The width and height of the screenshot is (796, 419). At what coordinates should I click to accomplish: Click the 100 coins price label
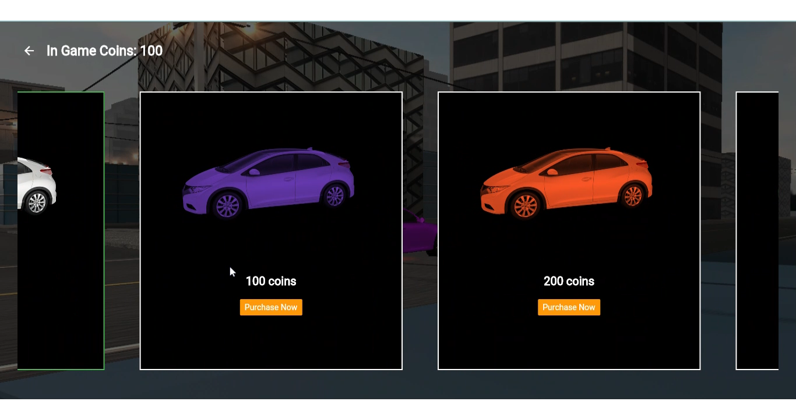pyautogui.click(x=271, y=281)
